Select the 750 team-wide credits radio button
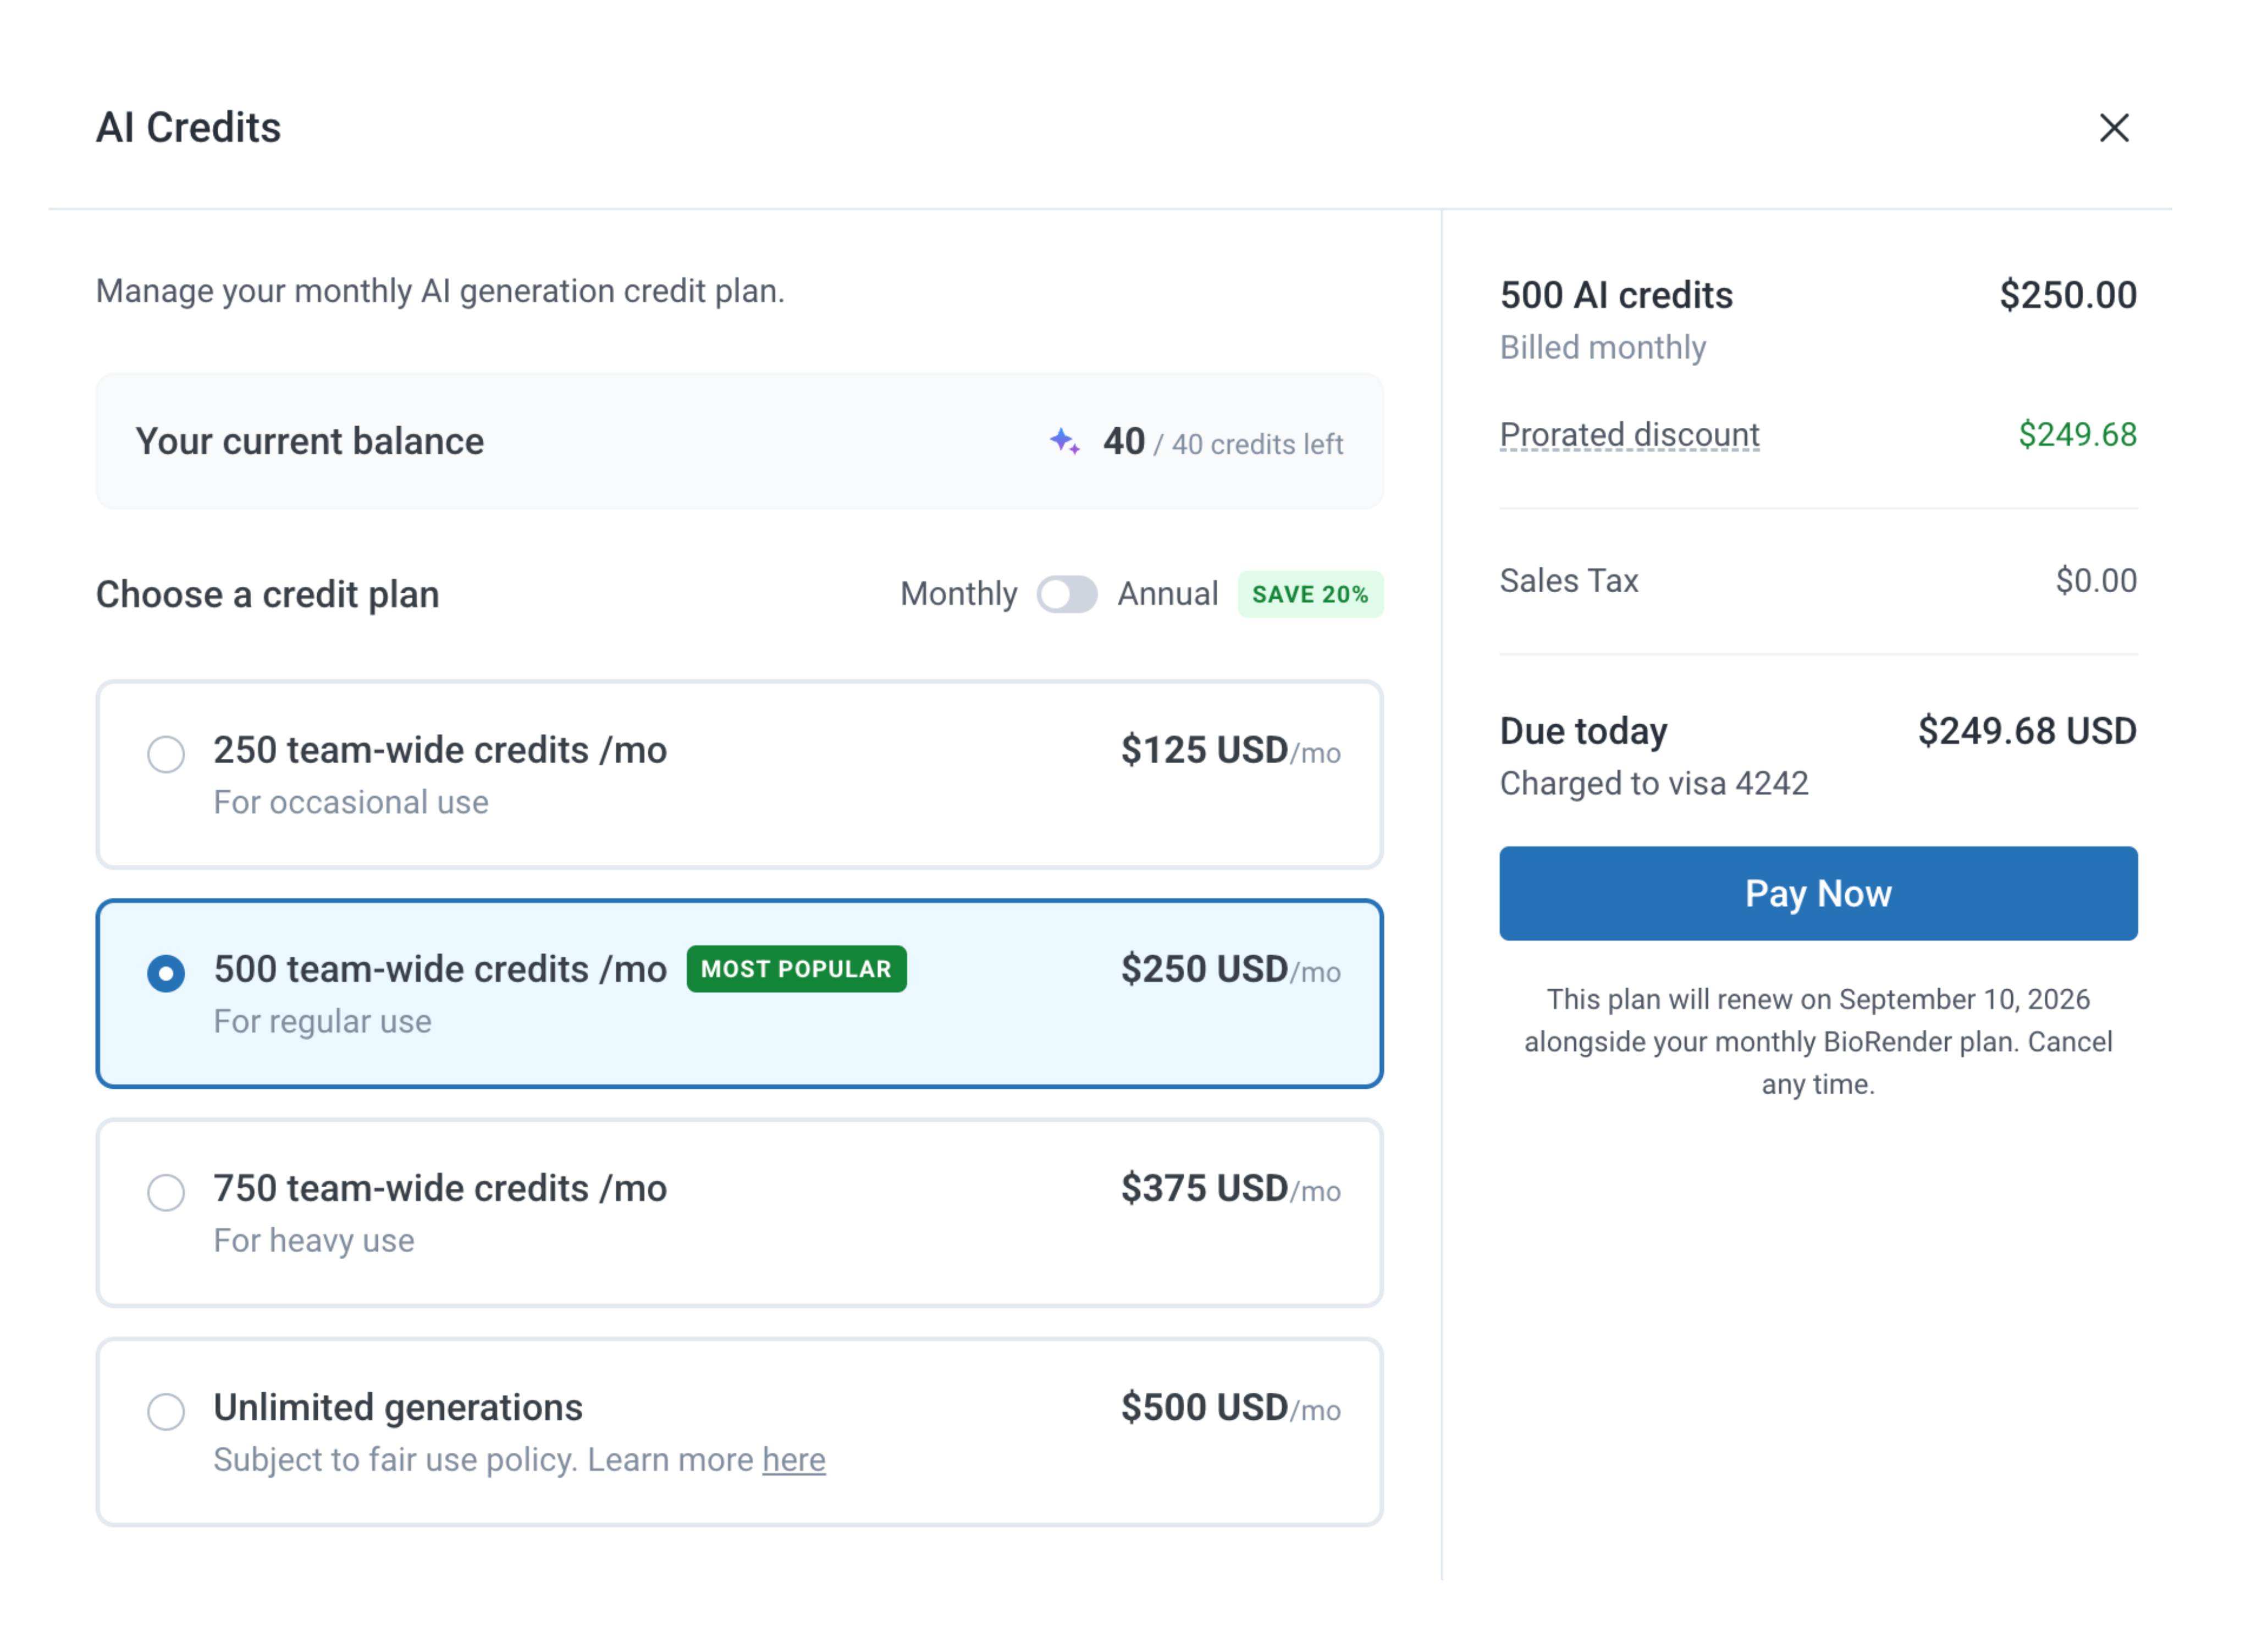Screen dimensions: 2268x1637 (x=166, y=1192)
